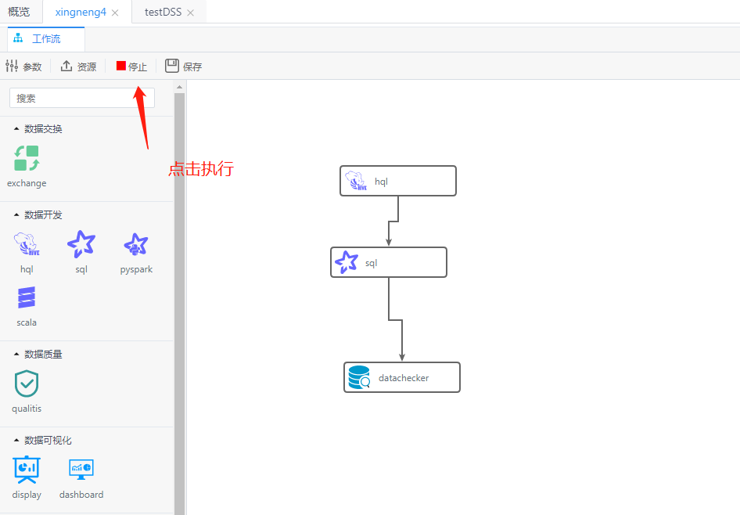Switch to the testDSS tab
Viewport: 740px width, 515px height.
162,12
